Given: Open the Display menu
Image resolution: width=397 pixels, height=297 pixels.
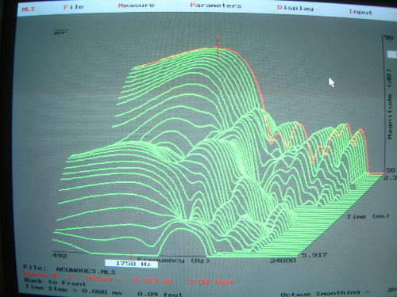Looking at the screenshot, I should pyautogui.click(x=295, y=8).
